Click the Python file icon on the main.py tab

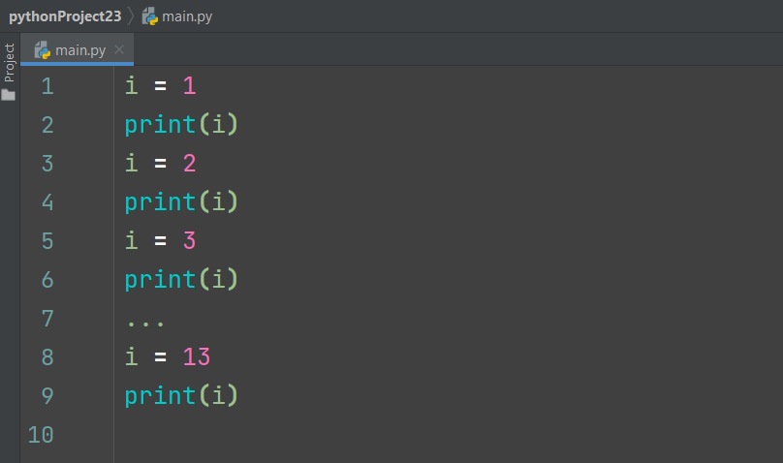(x=43, y=50)
